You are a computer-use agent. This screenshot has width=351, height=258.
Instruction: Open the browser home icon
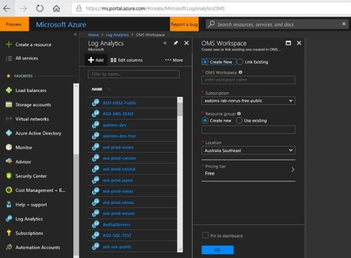(x=56, y=9)
